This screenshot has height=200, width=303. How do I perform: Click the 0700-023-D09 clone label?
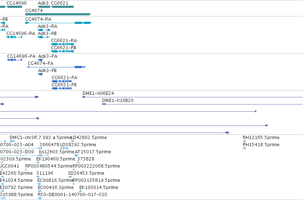[x=17, y=152]
